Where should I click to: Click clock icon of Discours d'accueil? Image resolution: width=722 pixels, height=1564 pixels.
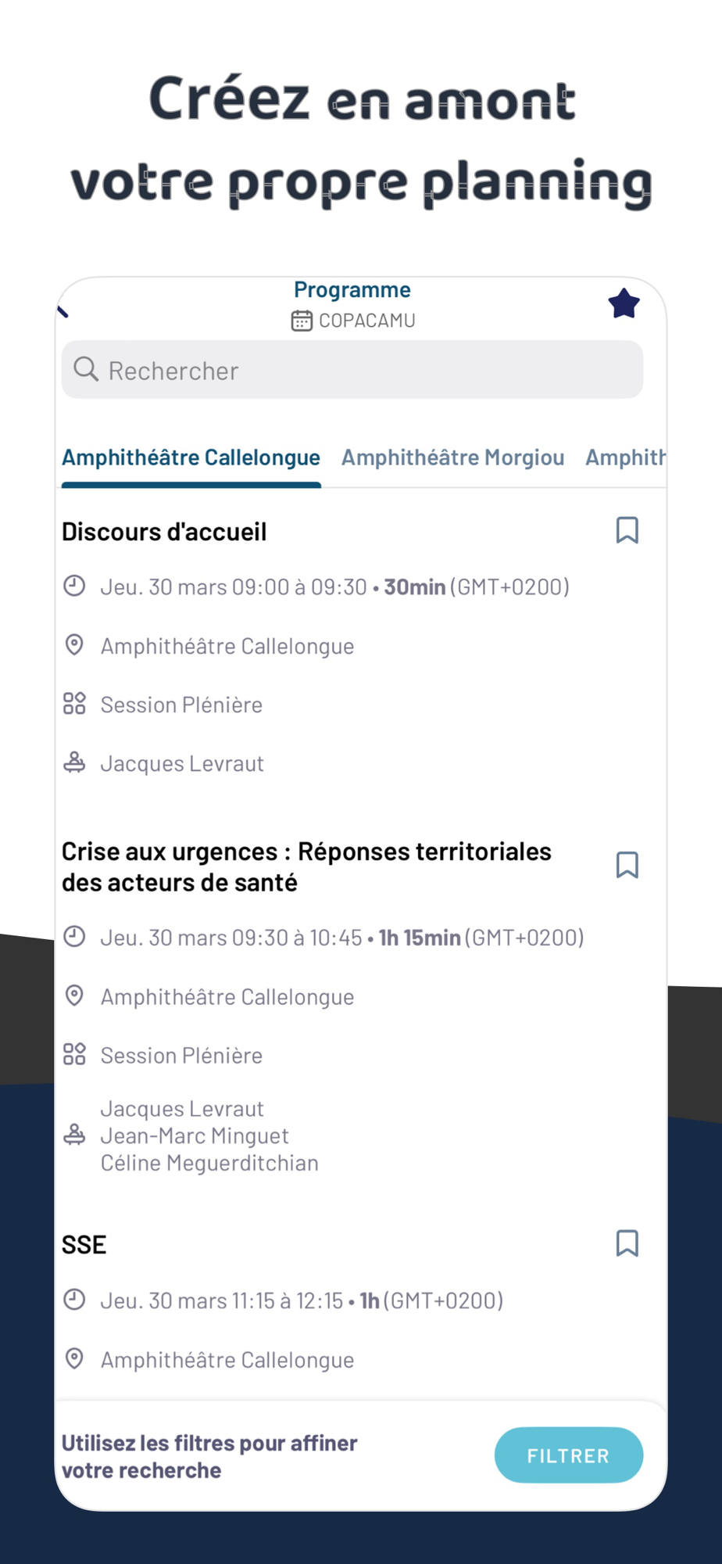point(74,586)
